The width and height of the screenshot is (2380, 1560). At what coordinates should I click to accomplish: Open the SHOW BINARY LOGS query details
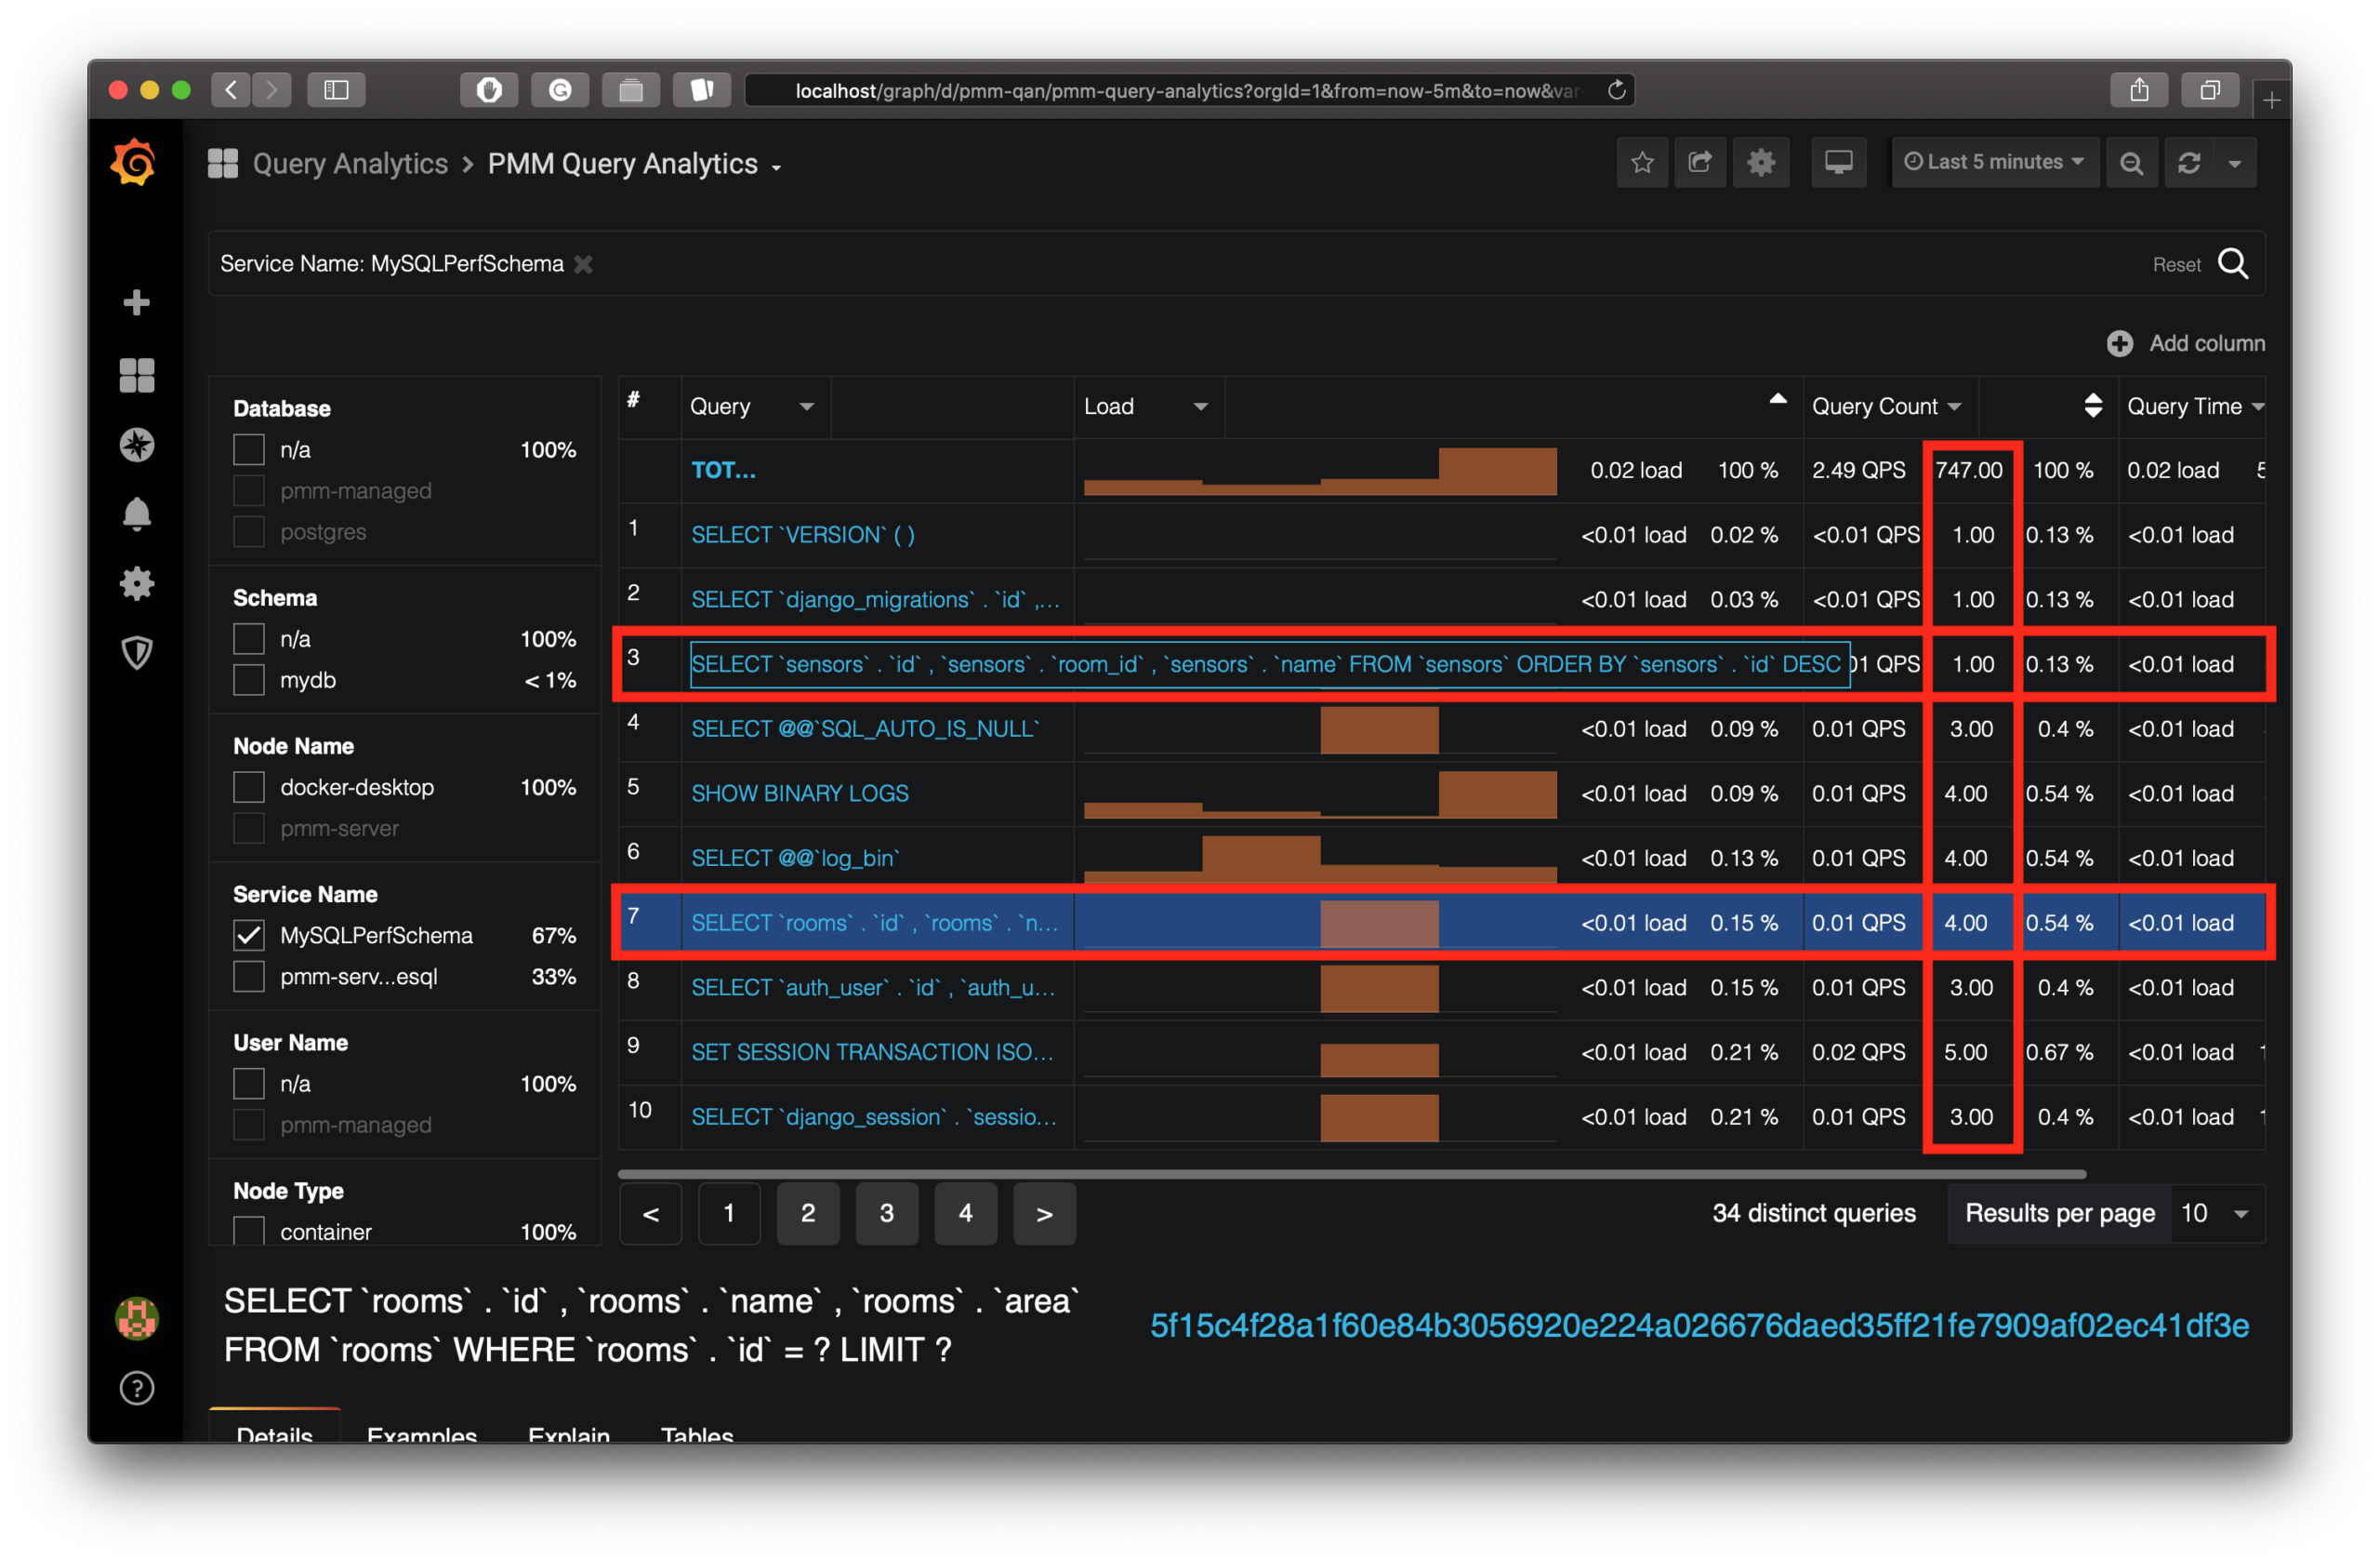pos(799,793)
